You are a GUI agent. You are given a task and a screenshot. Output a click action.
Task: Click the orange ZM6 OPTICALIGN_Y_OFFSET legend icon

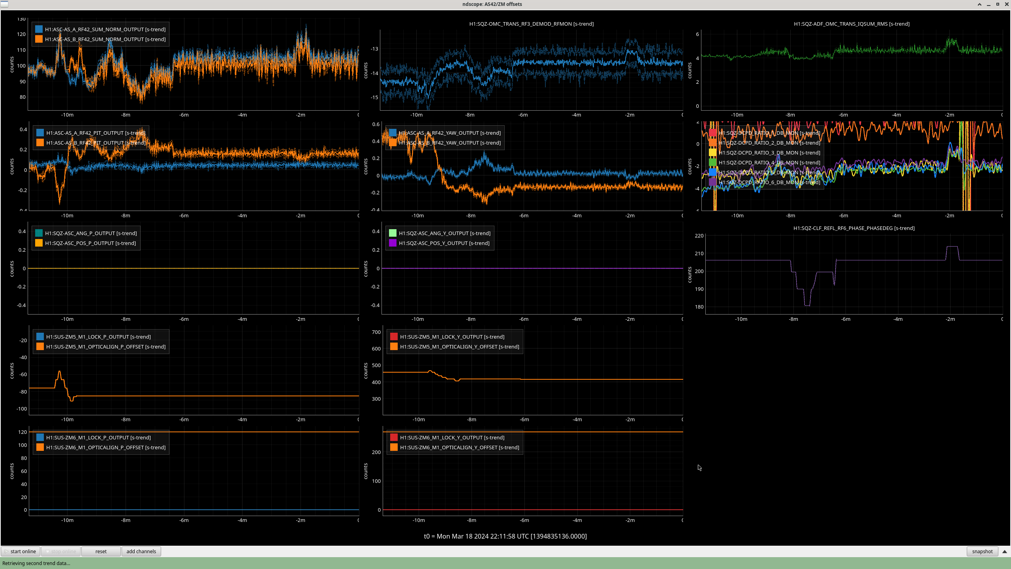[394, 447]
